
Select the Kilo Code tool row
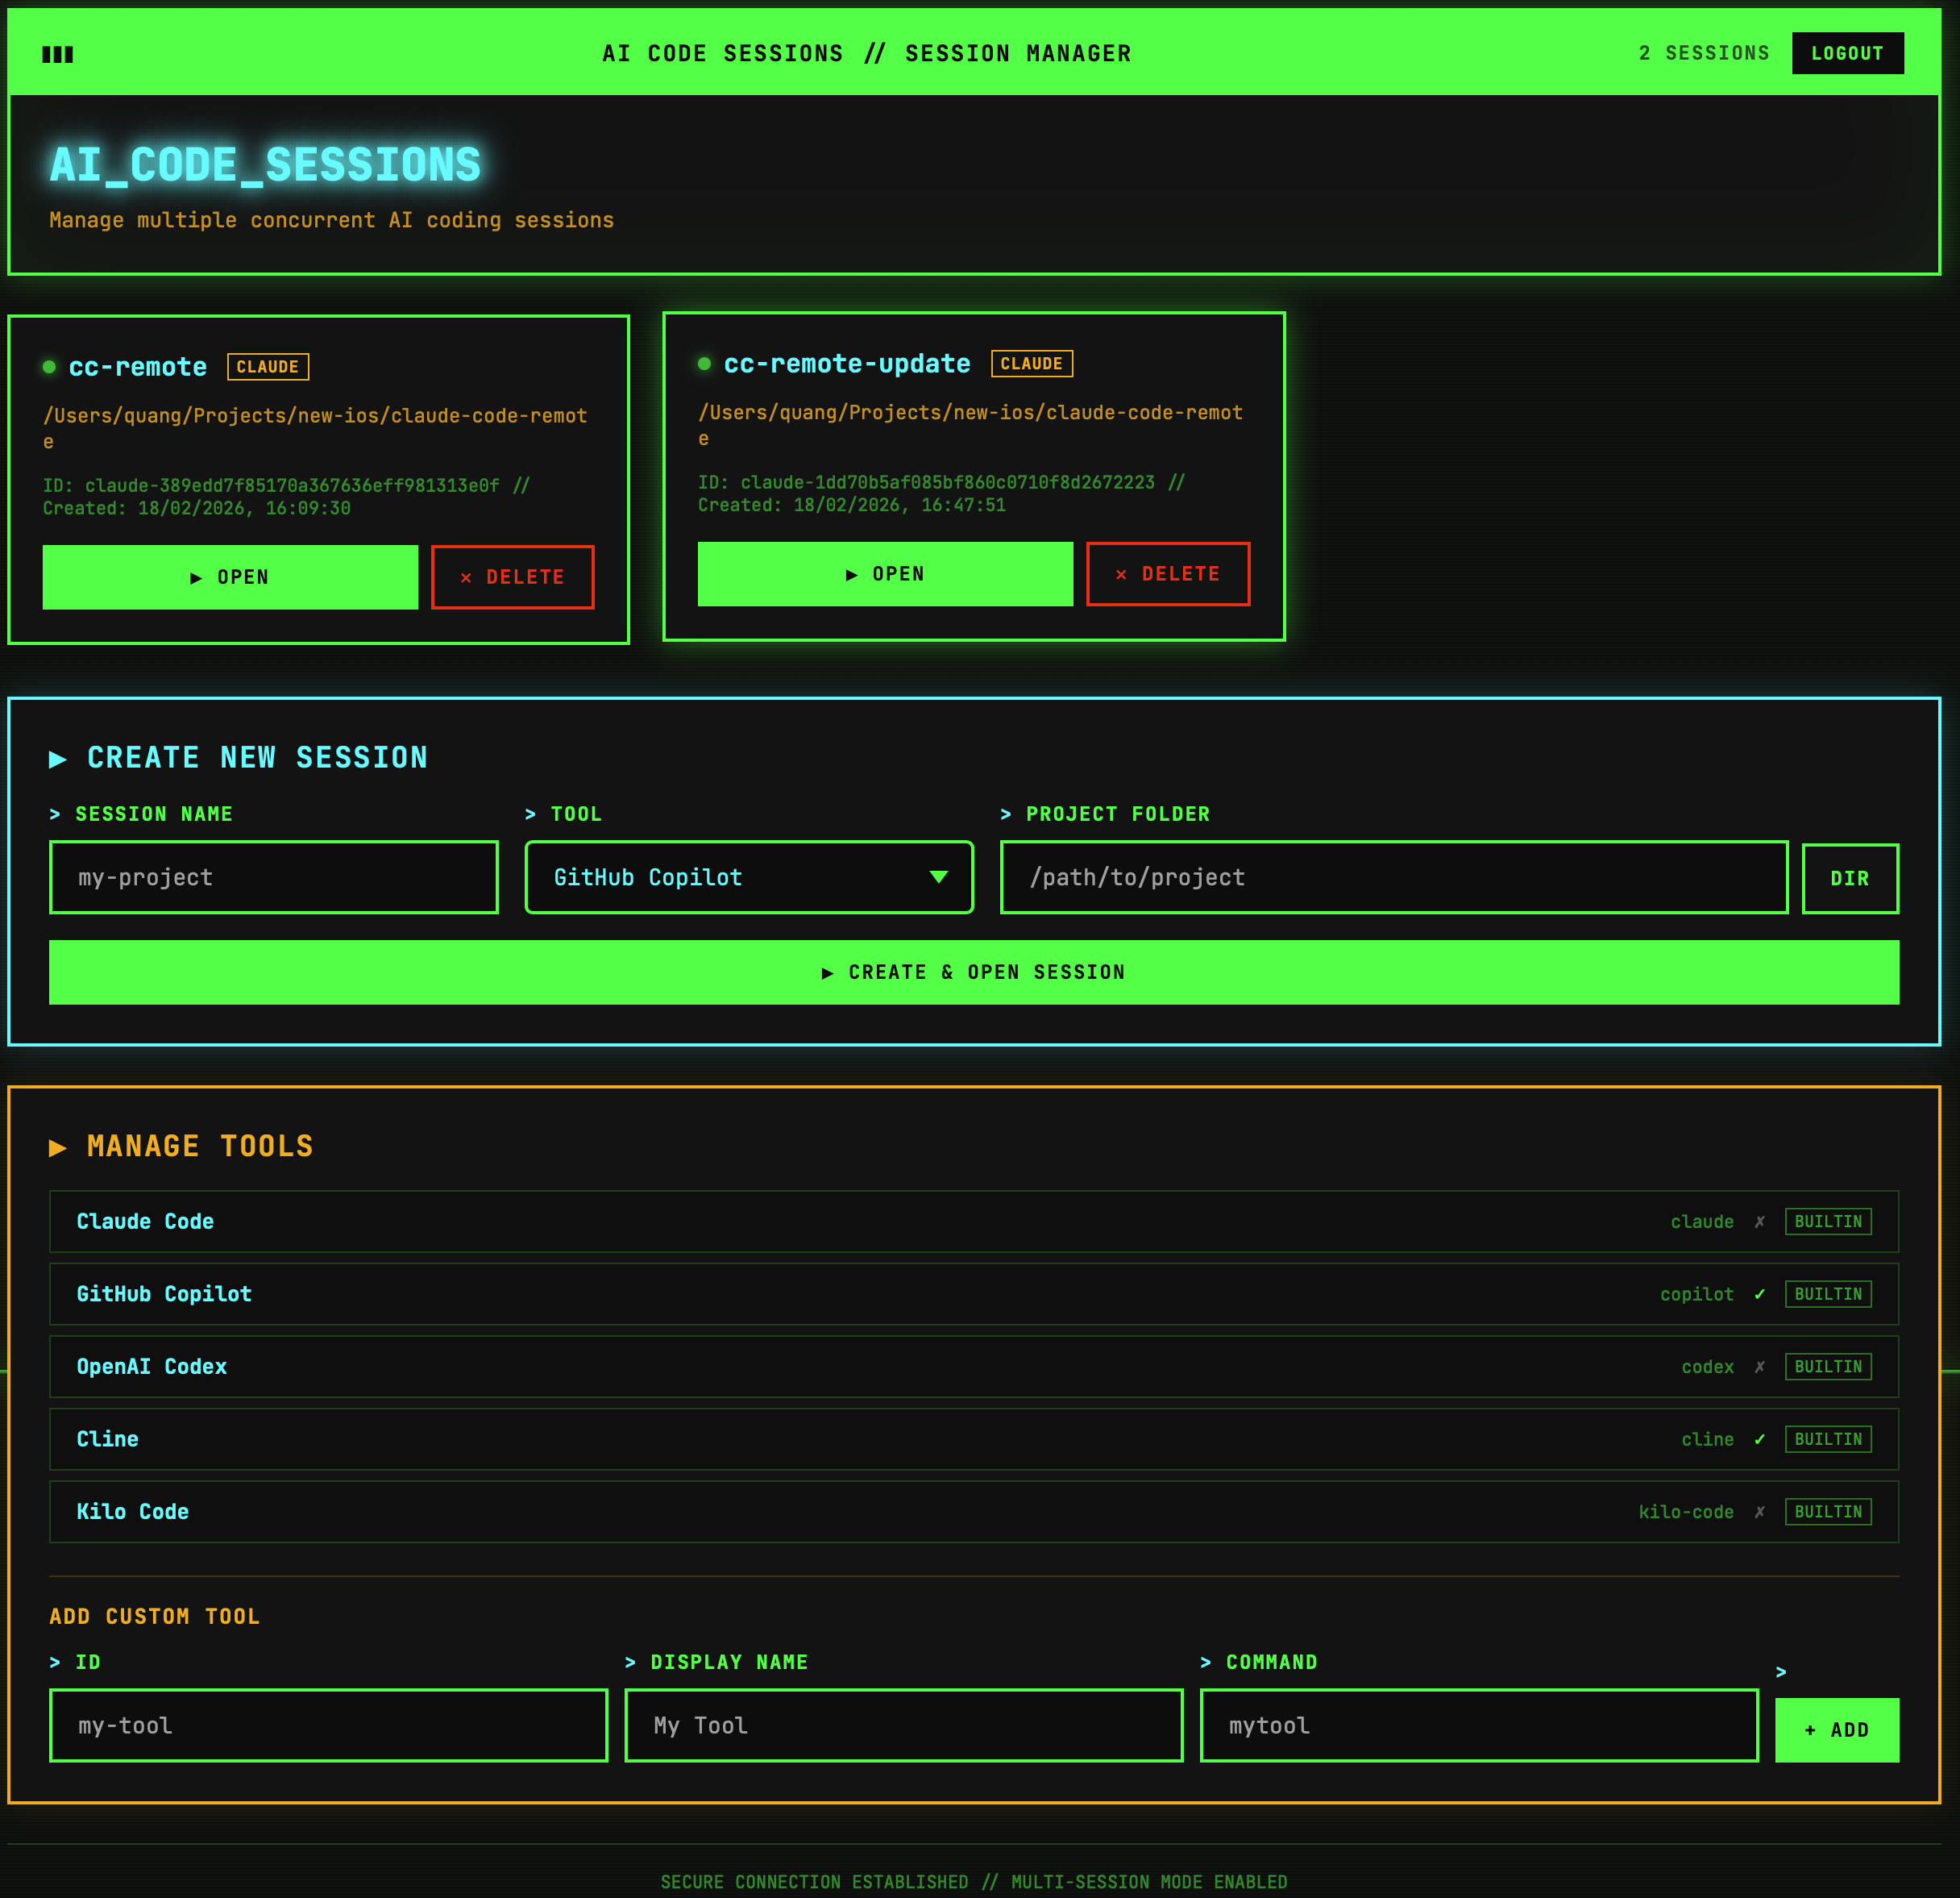tap(974, 1512)
